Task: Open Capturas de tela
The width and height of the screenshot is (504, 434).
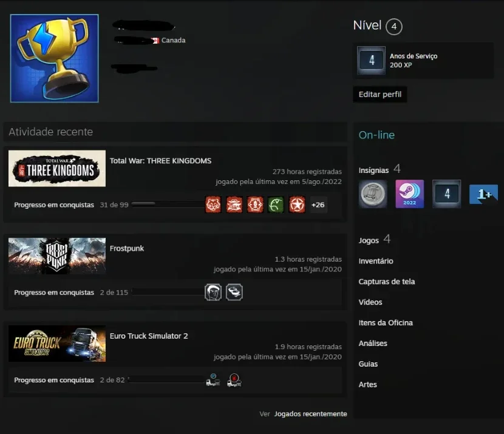Action: pos(387,282)
